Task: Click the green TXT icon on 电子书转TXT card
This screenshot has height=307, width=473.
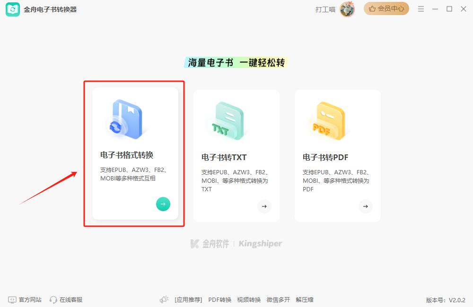Action: (227, 119)
